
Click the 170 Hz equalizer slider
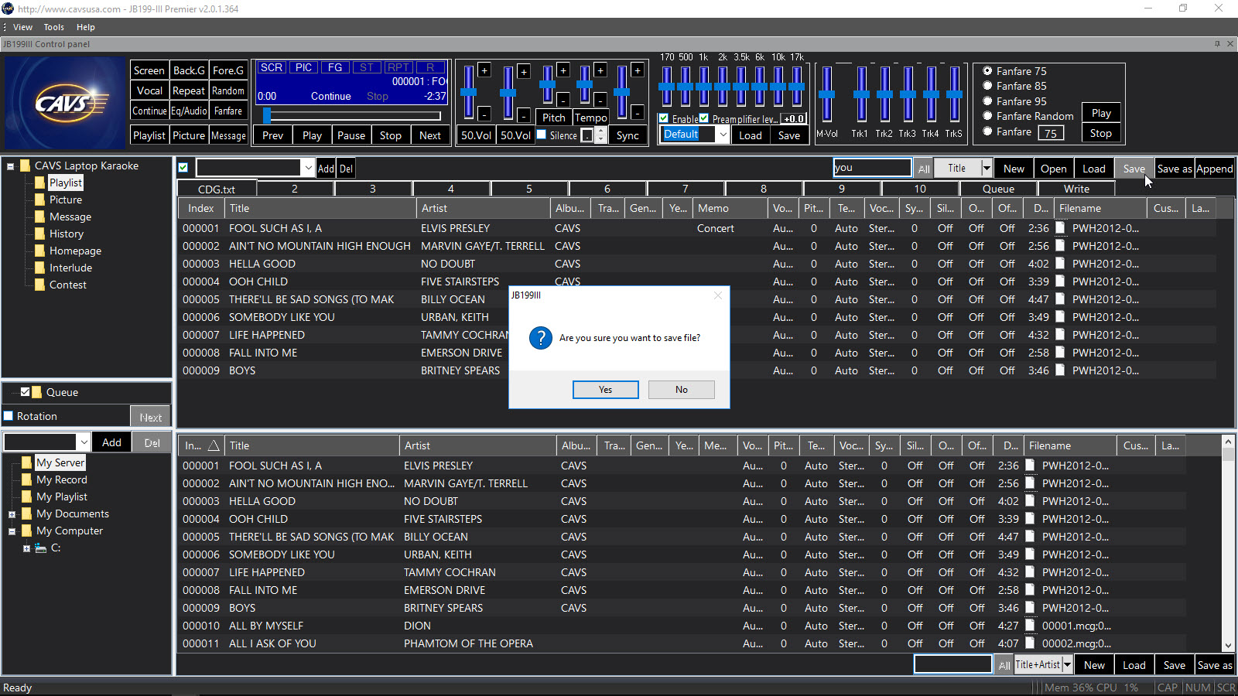(x=667, y=86)
